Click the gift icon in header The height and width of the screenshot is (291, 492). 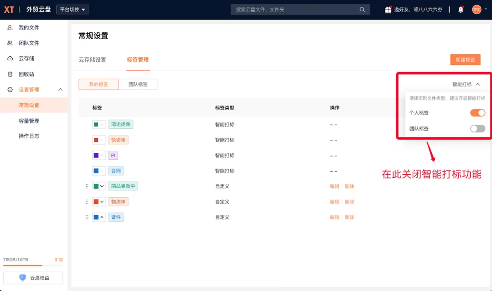click(x=388, y=9)
